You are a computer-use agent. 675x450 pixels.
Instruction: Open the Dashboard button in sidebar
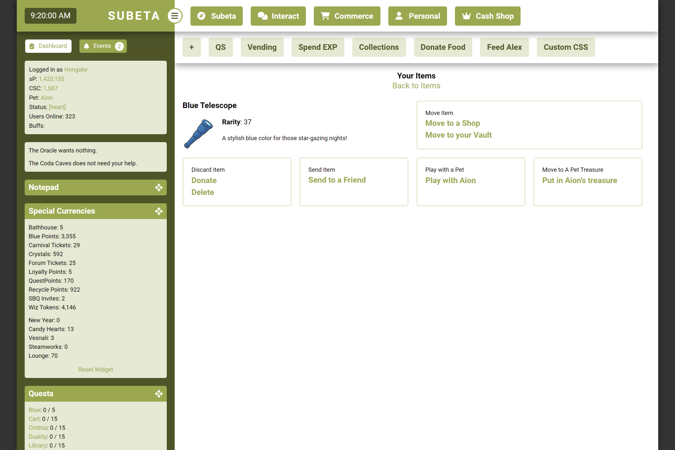click(x=48, y=46)
